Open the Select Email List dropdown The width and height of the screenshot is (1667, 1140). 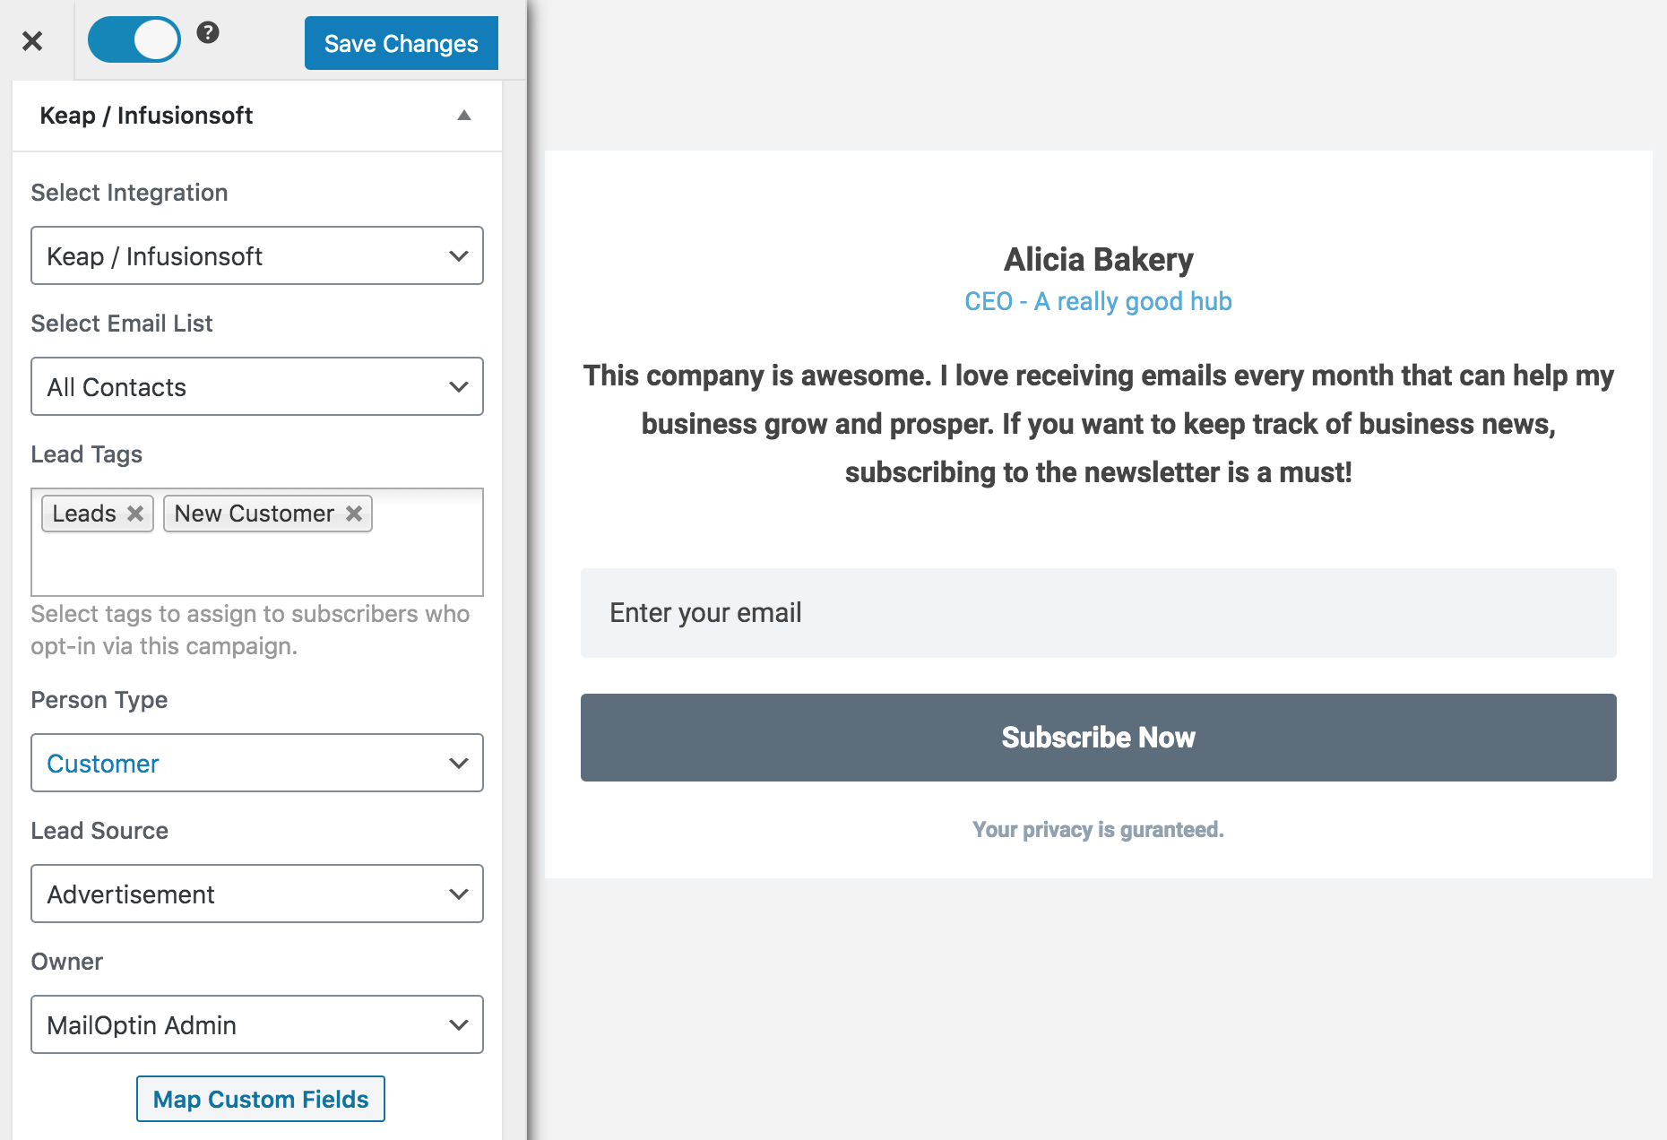click(x=256, y=386)
